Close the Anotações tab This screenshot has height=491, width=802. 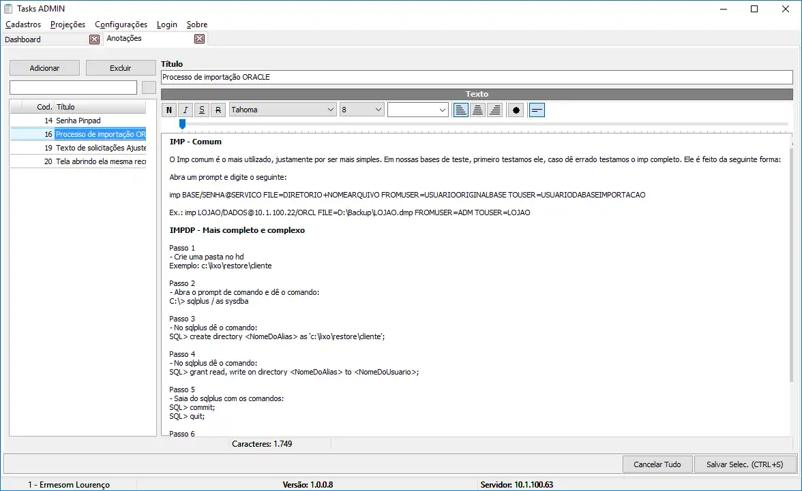click(x=199, y=39)
